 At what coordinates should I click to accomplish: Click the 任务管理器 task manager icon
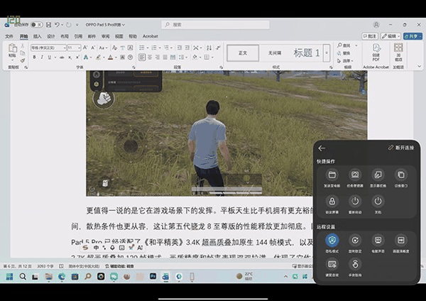[354, 175]
